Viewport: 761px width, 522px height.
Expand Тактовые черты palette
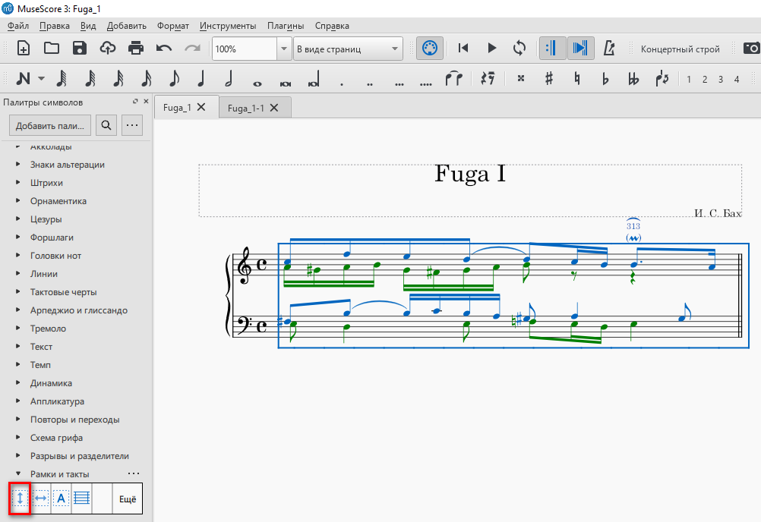(x=18, y=291)
